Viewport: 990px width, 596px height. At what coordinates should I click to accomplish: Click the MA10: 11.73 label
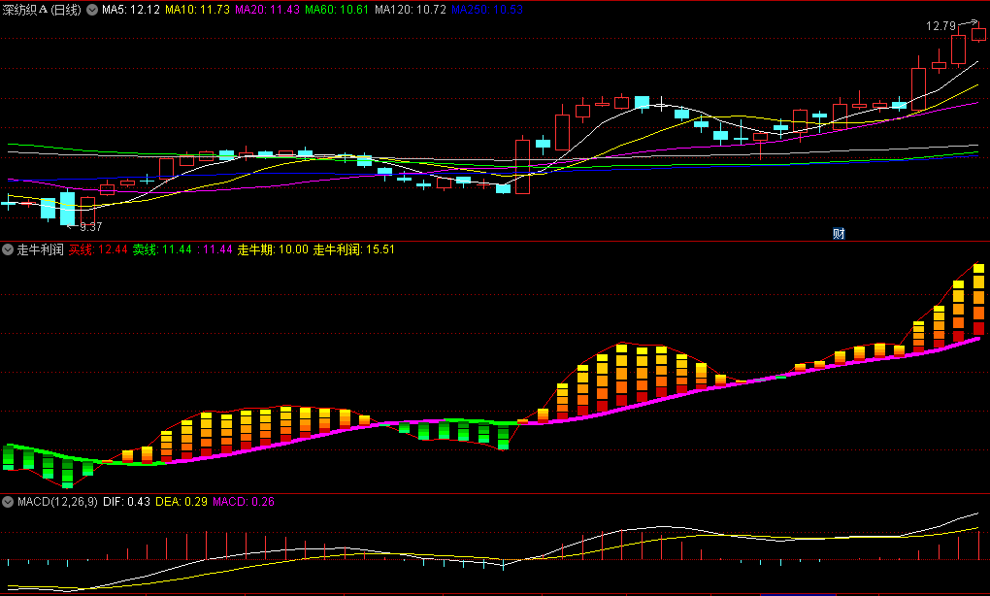[x=198, y=10]
